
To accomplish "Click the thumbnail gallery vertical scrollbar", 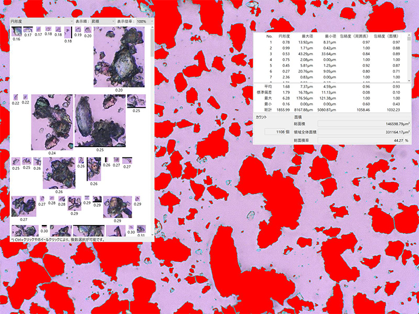I will tap(152, 116).
